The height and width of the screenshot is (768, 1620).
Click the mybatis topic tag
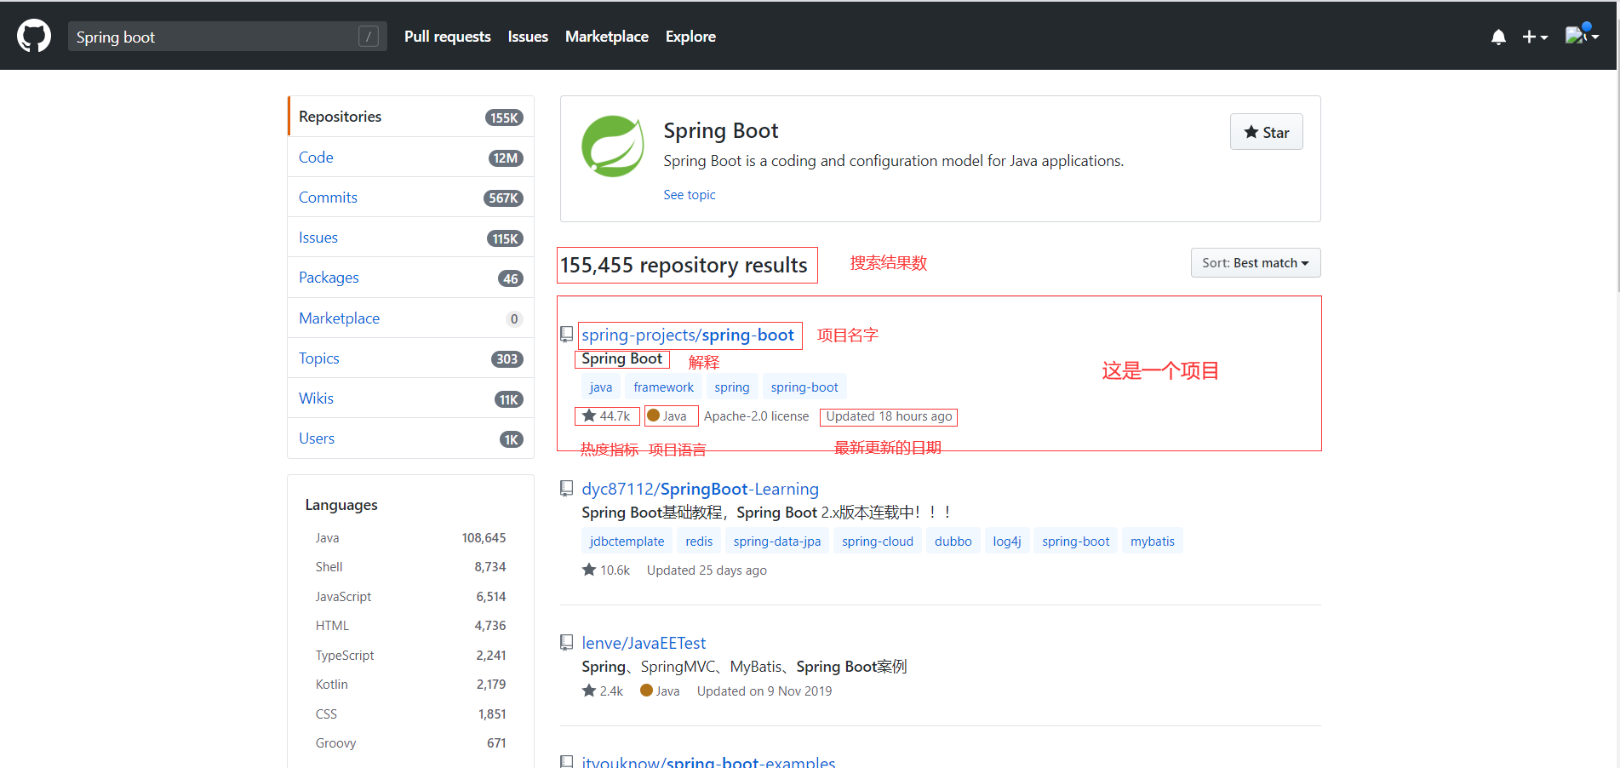point(1153,542)
